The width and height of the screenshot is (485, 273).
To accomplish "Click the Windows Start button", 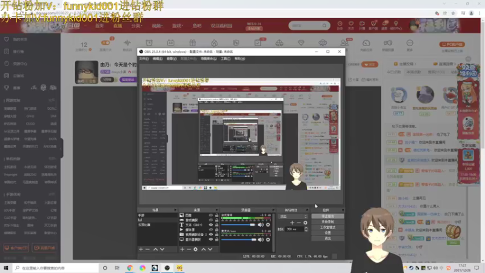I will (6, 268).
